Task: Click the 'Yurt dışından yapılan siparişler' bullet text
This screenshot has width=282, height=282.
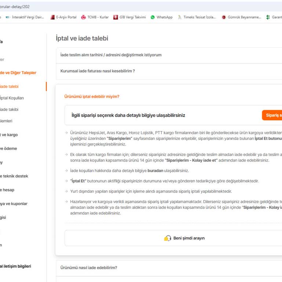Action: pos(151,191)
